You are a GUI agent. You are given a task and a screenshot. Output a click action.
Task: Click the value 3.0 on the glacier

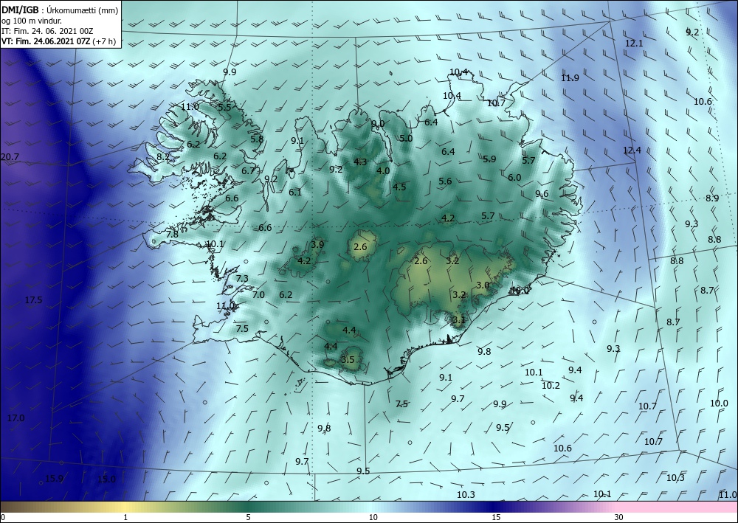483,285
